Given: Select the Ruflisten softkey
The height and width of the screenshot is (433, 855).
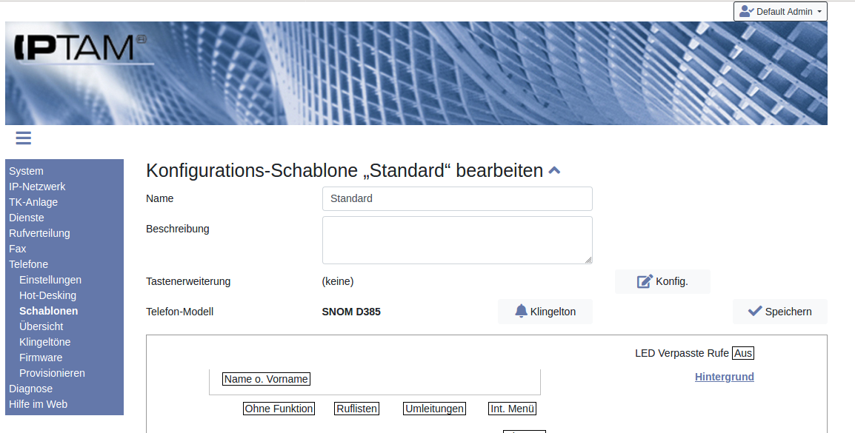Looking at the screenshot, I should tap(356, 409).
